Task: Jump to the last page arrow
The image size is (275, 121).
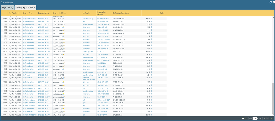Action: click(x=268, y=118)
